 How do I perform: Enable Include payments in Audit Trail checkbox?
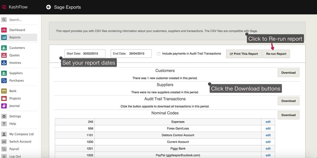(158, 54)
